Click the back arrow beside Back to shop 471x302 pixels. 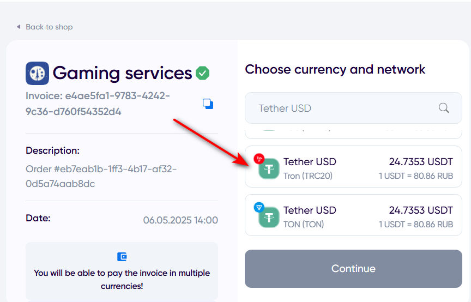19,27
